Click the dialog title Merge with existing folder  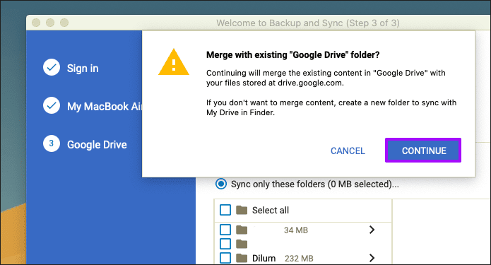pyautogui.click(x=292, y=55)
